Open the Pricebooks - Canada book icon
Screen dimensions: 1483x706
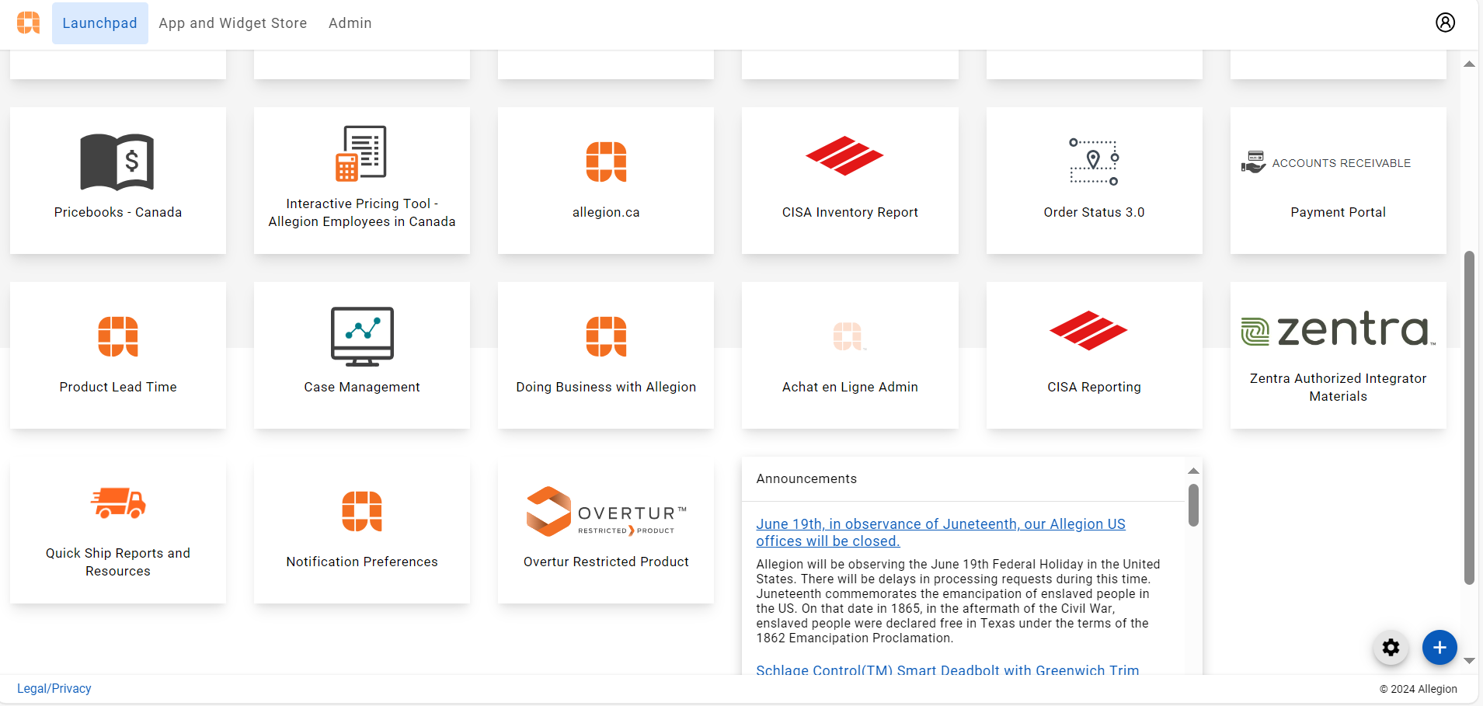coord(117,162)
